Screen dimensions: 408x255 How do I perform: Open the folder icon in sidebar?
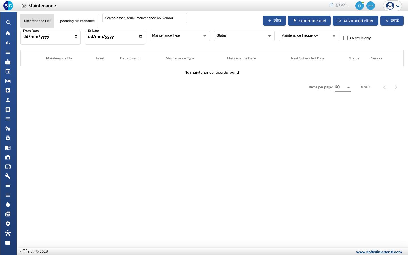[x=8, y=243]
